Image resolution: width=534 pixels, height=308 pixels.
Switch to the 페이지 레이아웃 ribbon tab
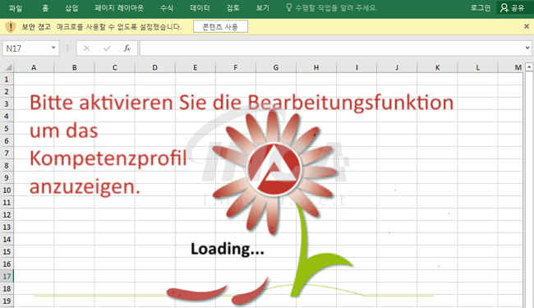click(119, 8)
